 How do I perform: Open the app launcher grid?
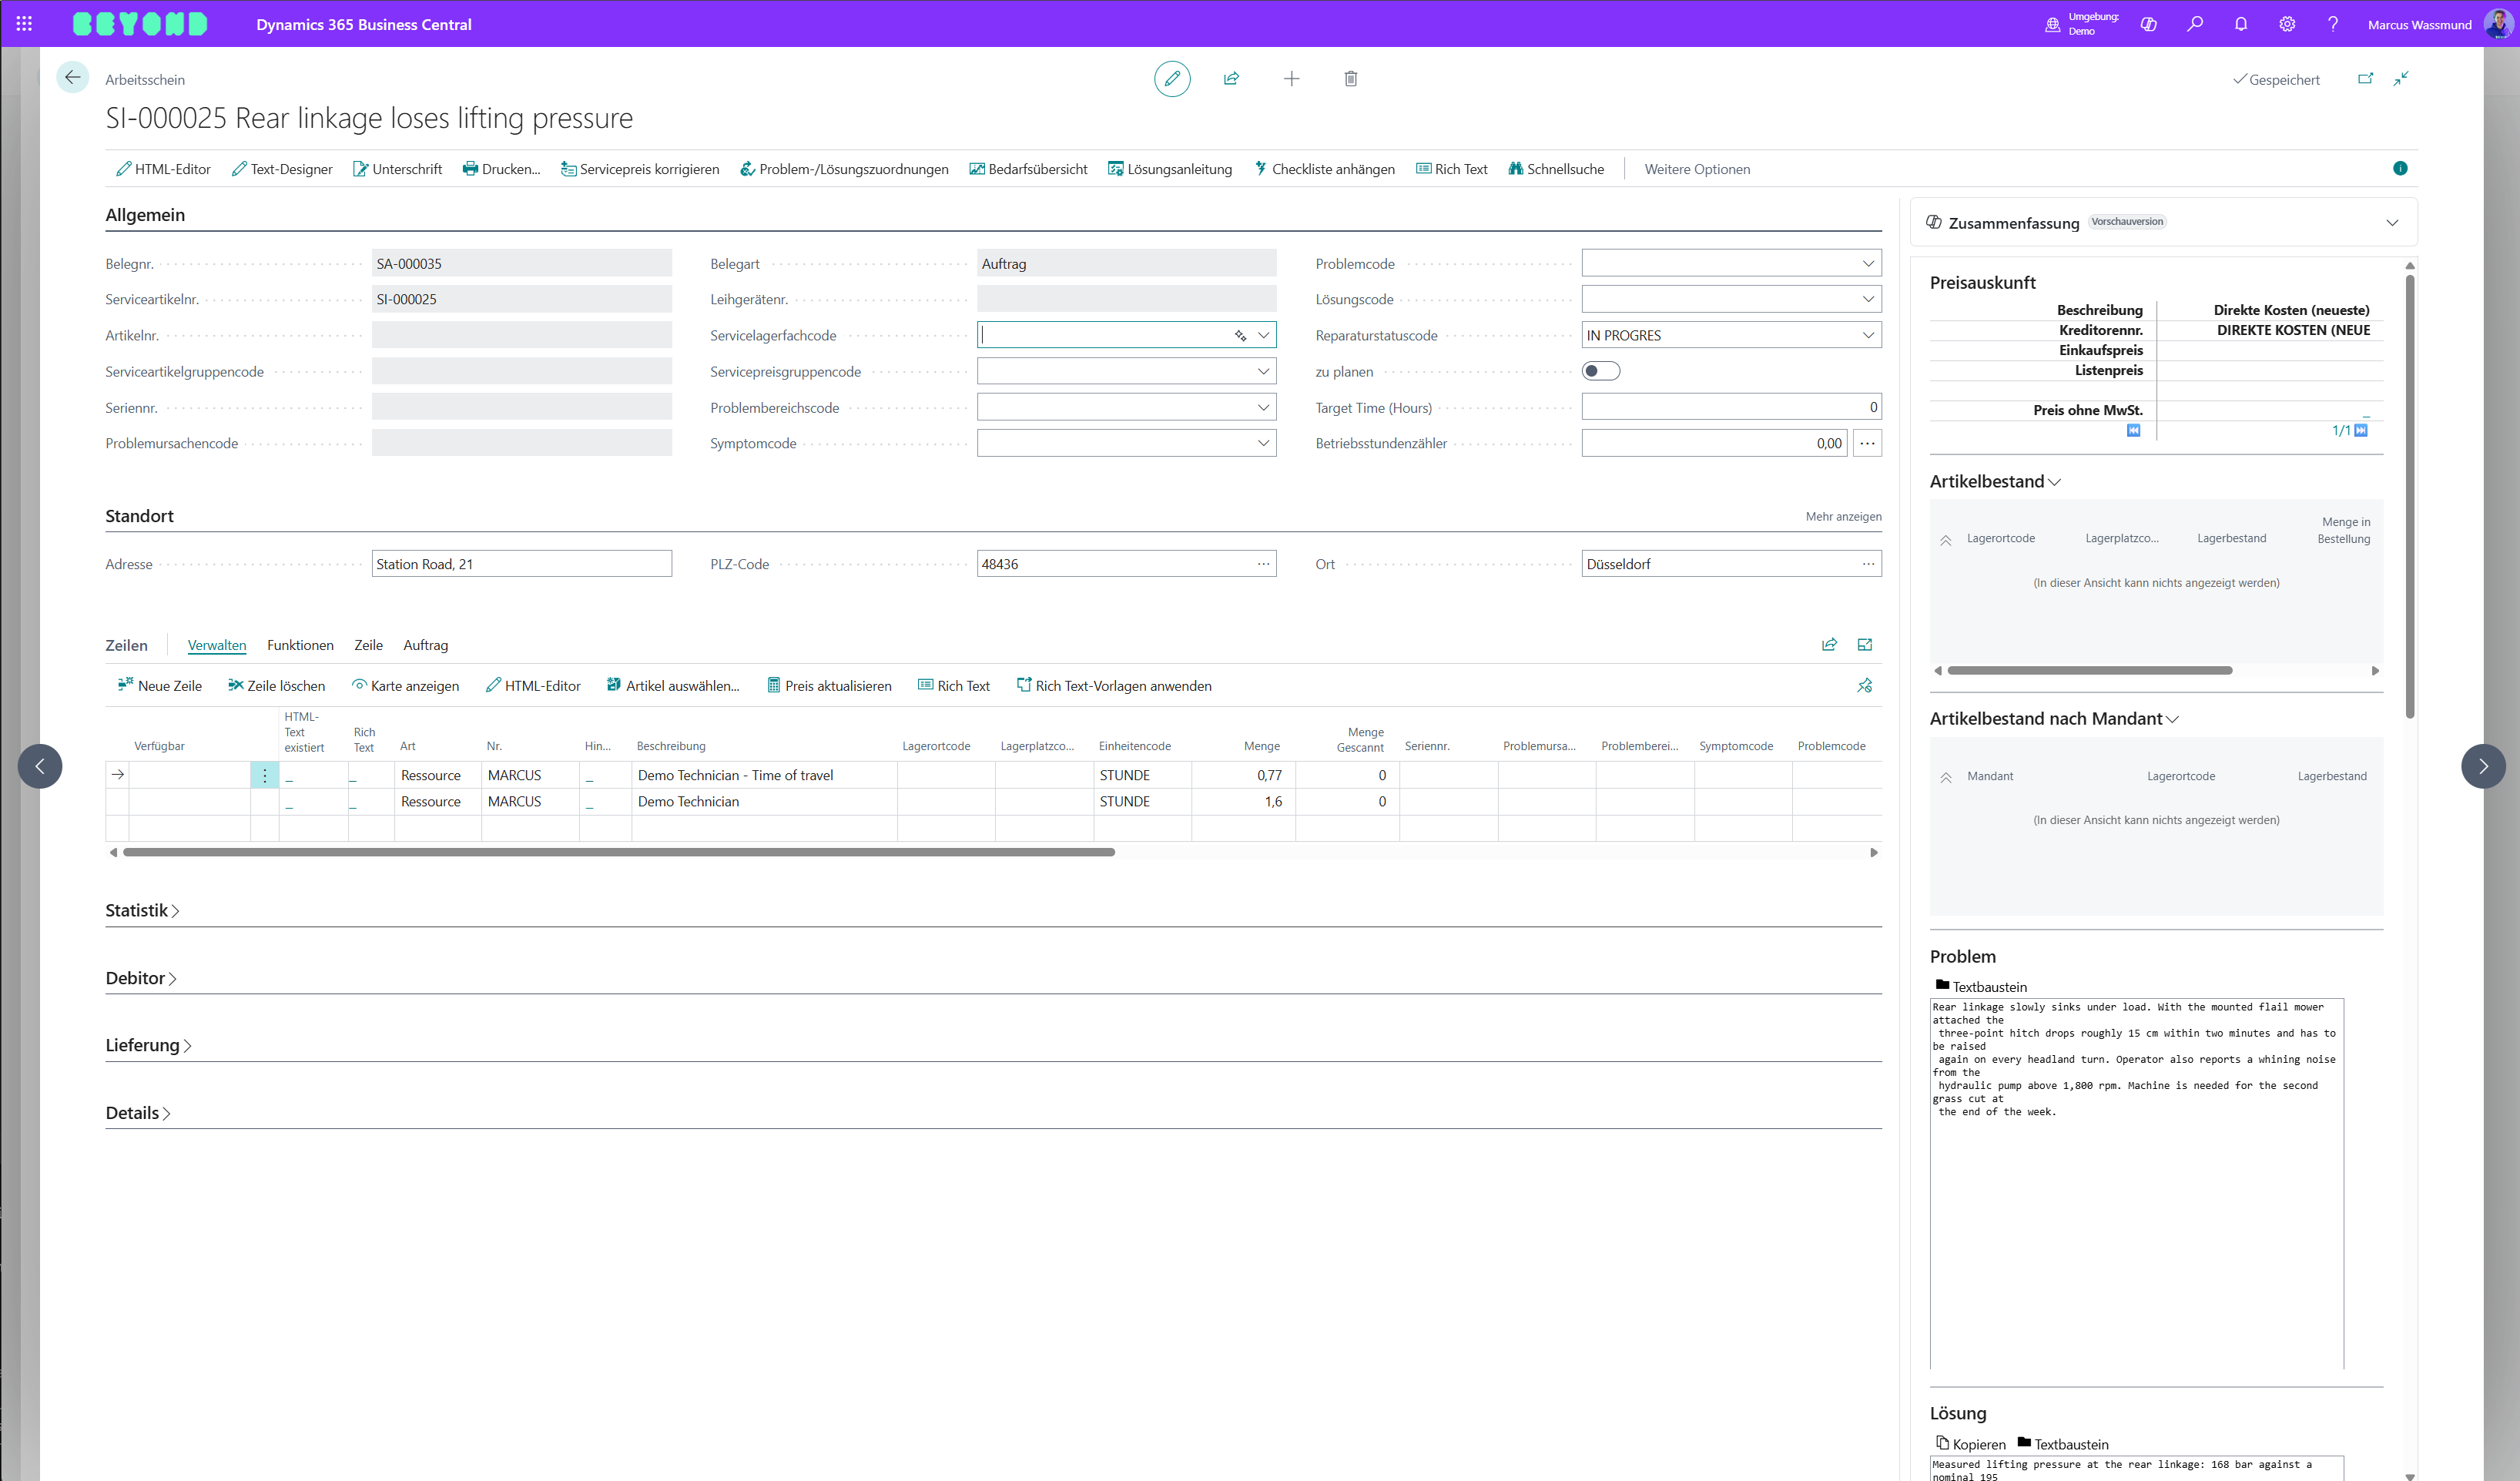[x=24, y=24]
